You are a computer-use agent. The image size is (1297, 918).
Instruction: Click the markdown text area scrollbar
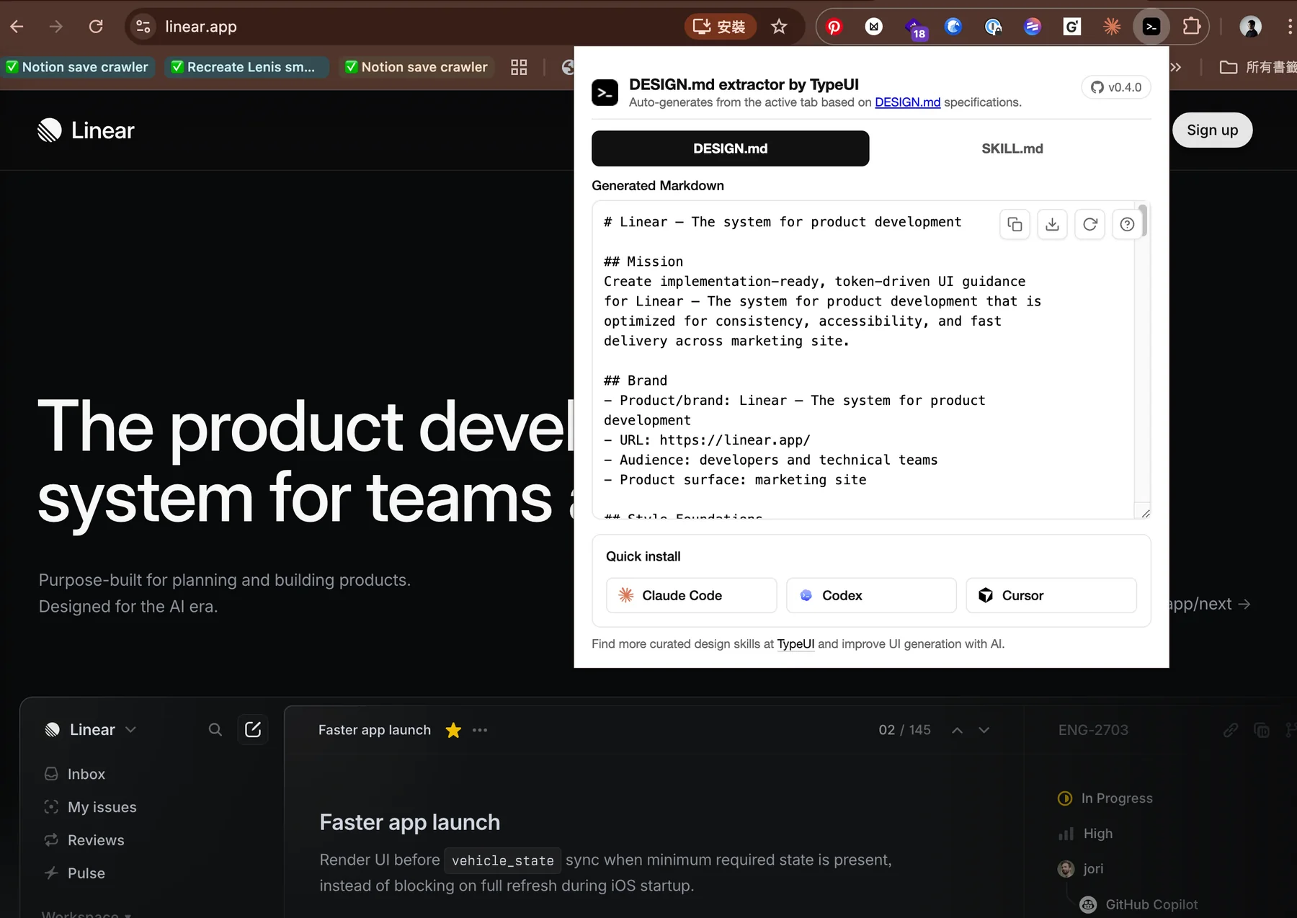1143,221
